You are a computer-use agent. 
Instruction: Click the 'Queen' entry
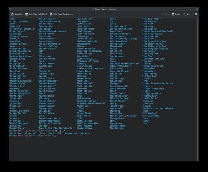113,61
